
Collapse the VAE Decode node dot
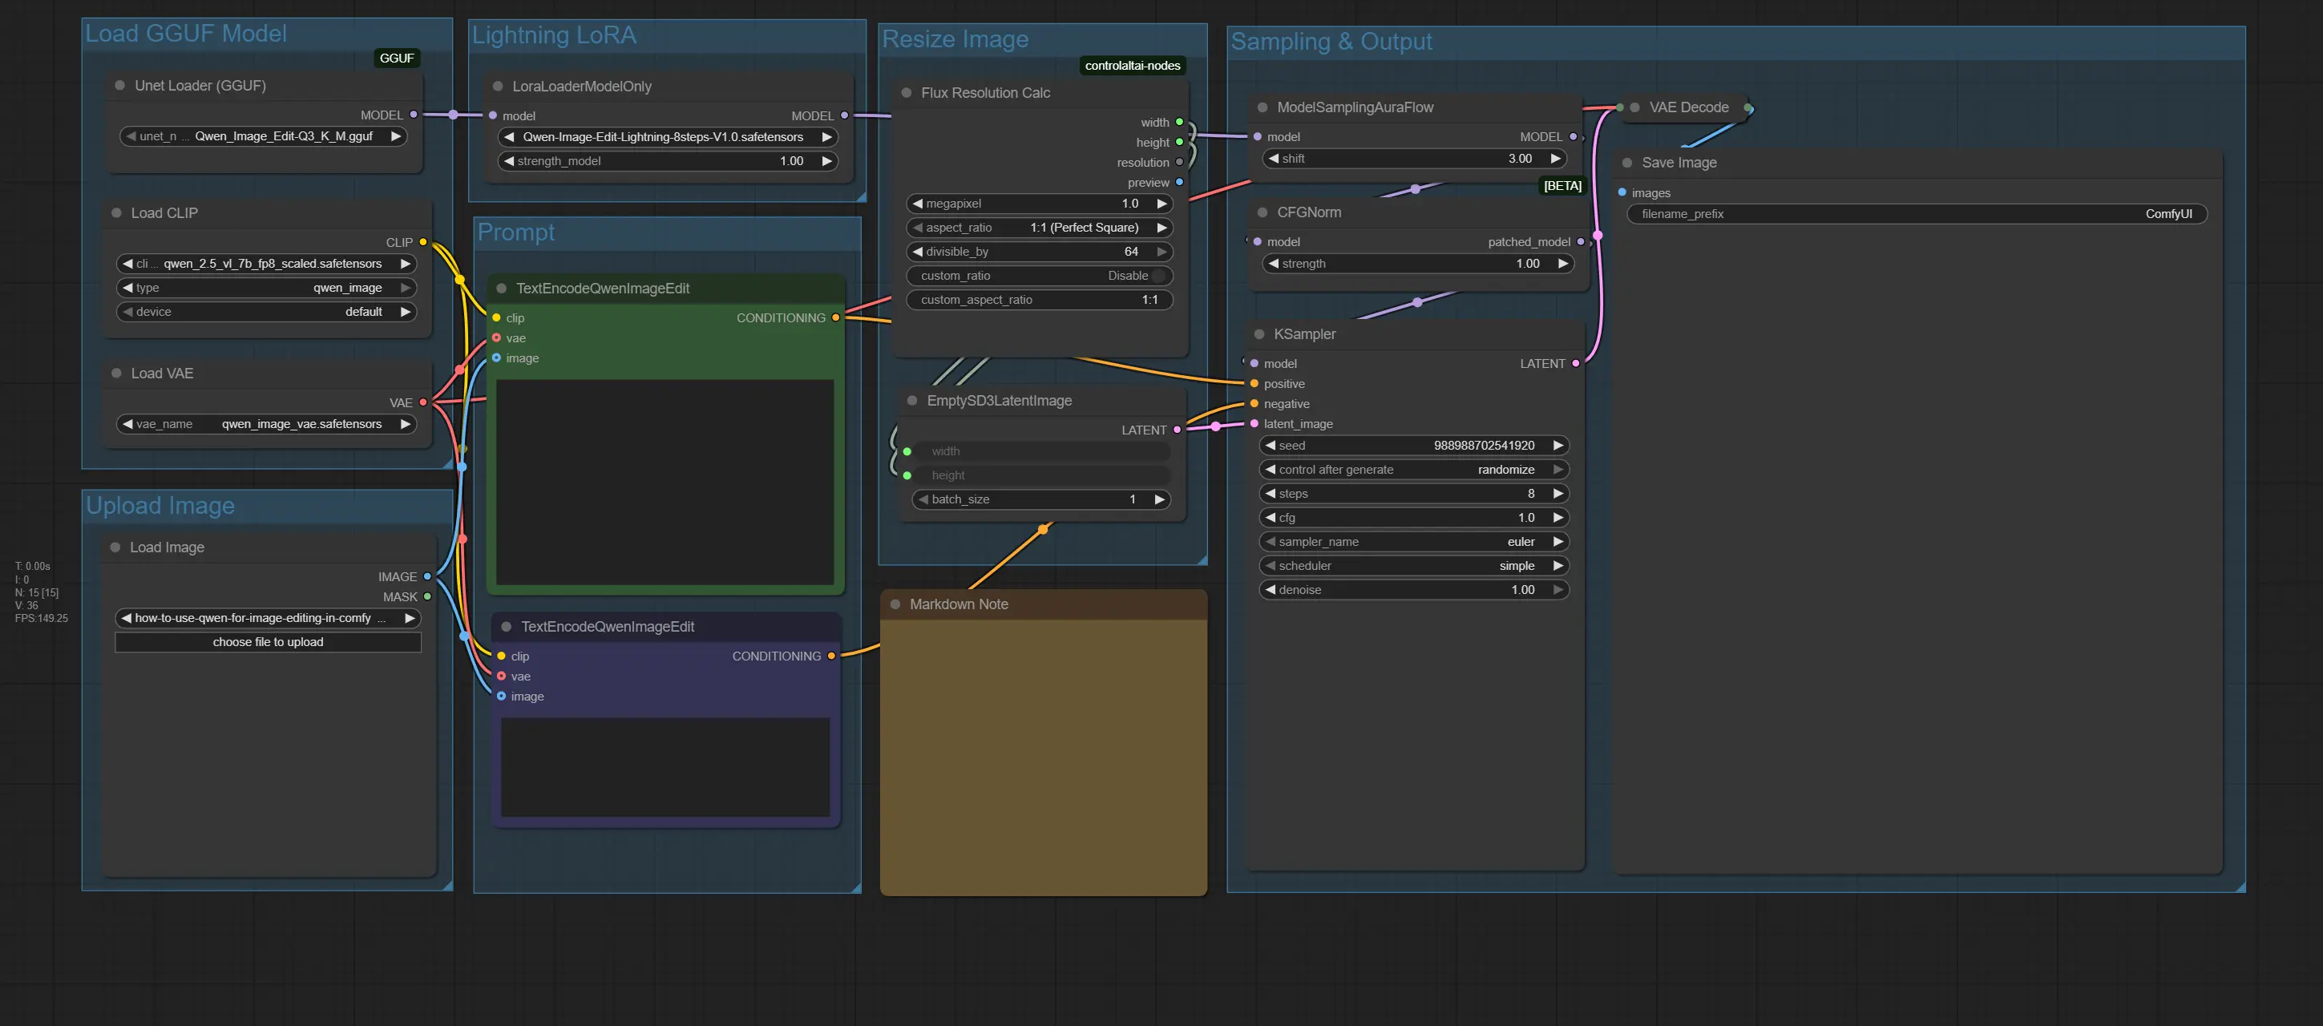tap(1635, 107)
